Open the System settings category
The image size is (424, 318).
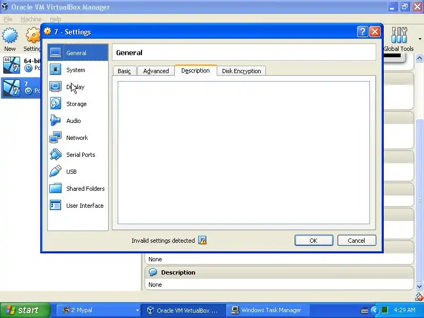coord(78,70)
